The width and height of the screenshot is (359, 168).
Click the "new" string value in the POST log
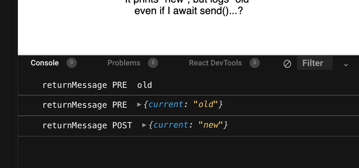[x=211, y=125]
